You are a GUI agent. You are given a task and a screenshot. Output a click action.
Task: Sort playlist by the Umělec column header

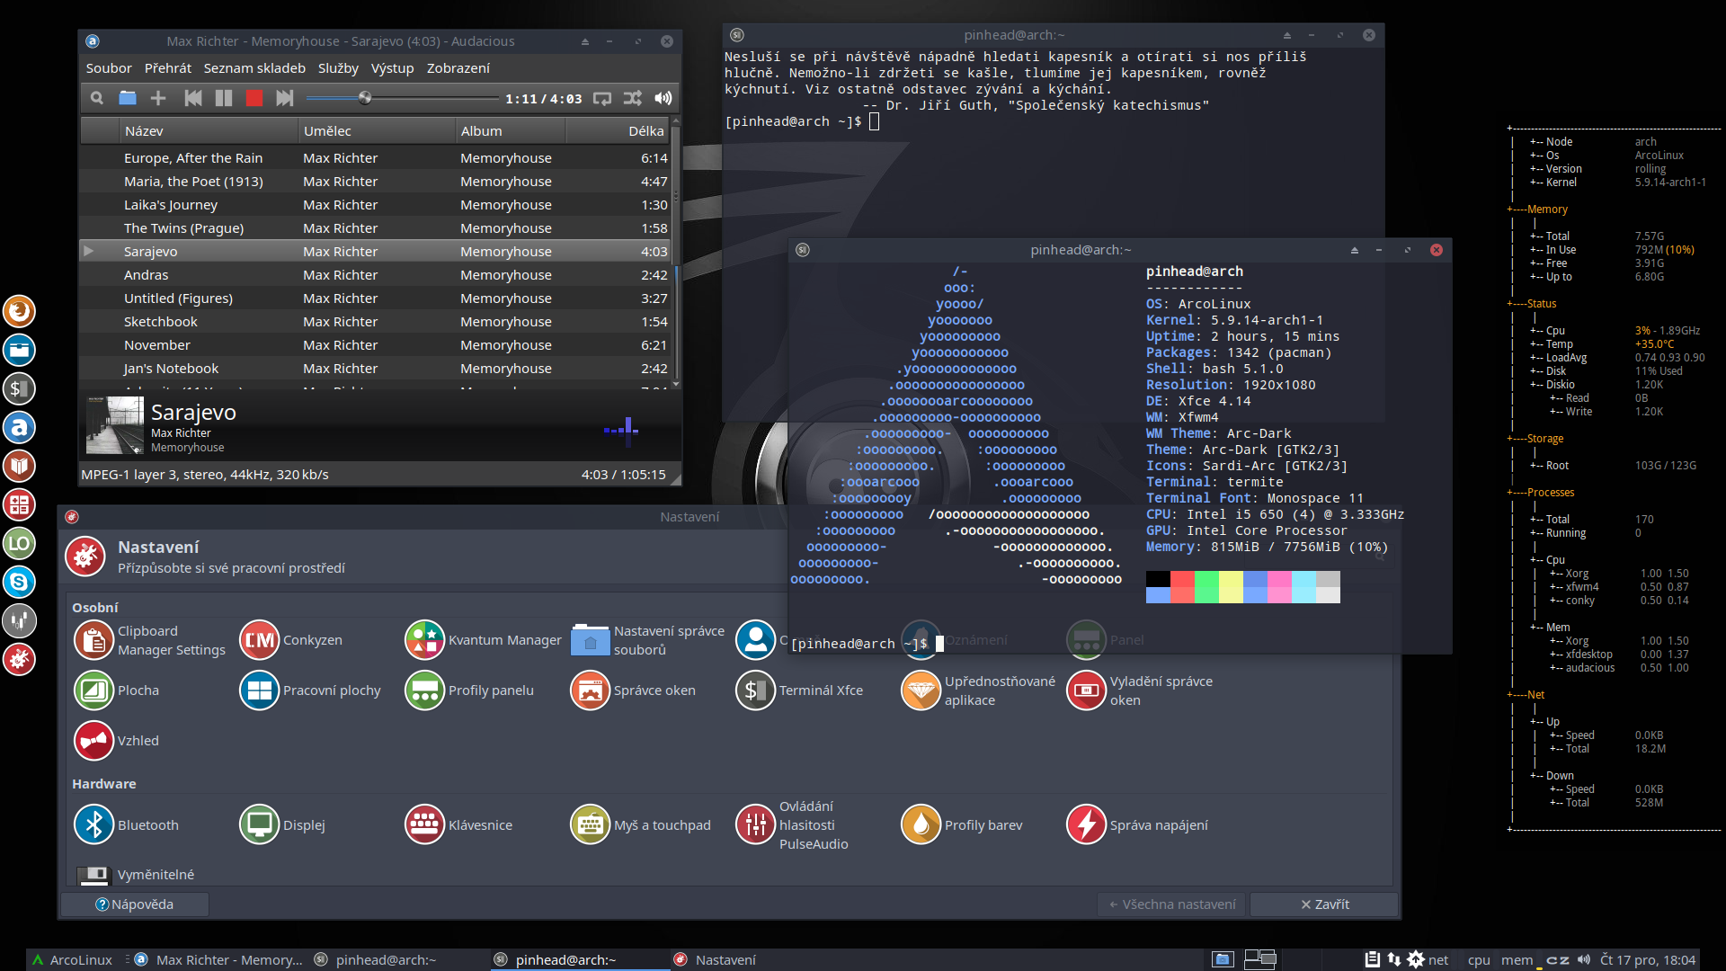[x=377, y=131]
